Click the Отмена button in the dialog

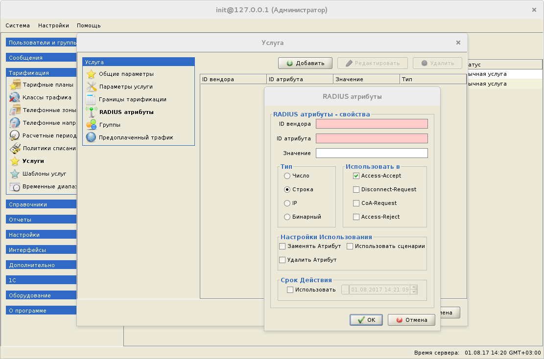pos(411,320)
